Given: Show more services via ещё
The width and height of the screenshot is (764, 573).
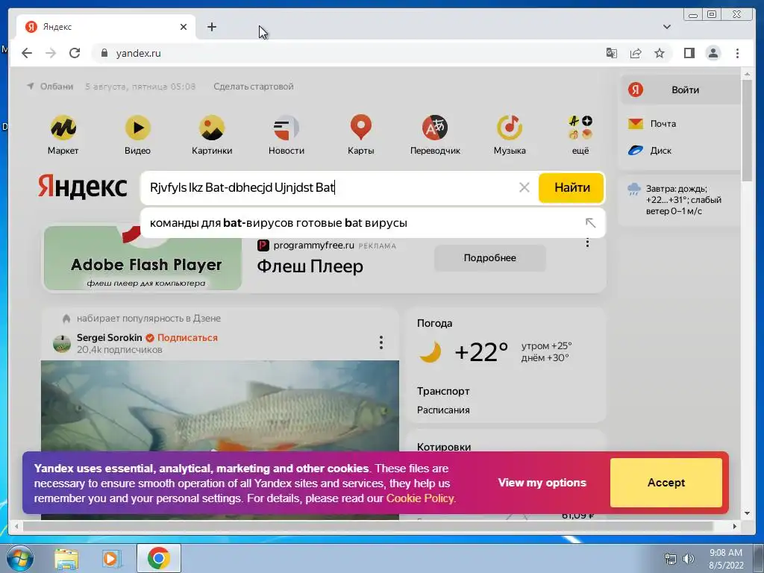Looking at the screenshot, I should [x=580, y=134].
